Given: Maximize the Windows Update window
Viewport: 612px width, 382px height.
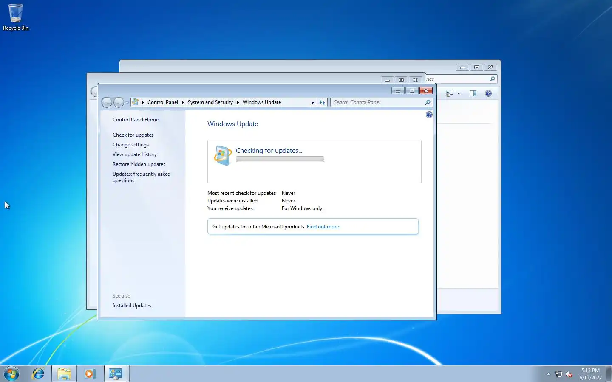Looking at the screenshot, I should pyautogui.click(x=412, y=90).
